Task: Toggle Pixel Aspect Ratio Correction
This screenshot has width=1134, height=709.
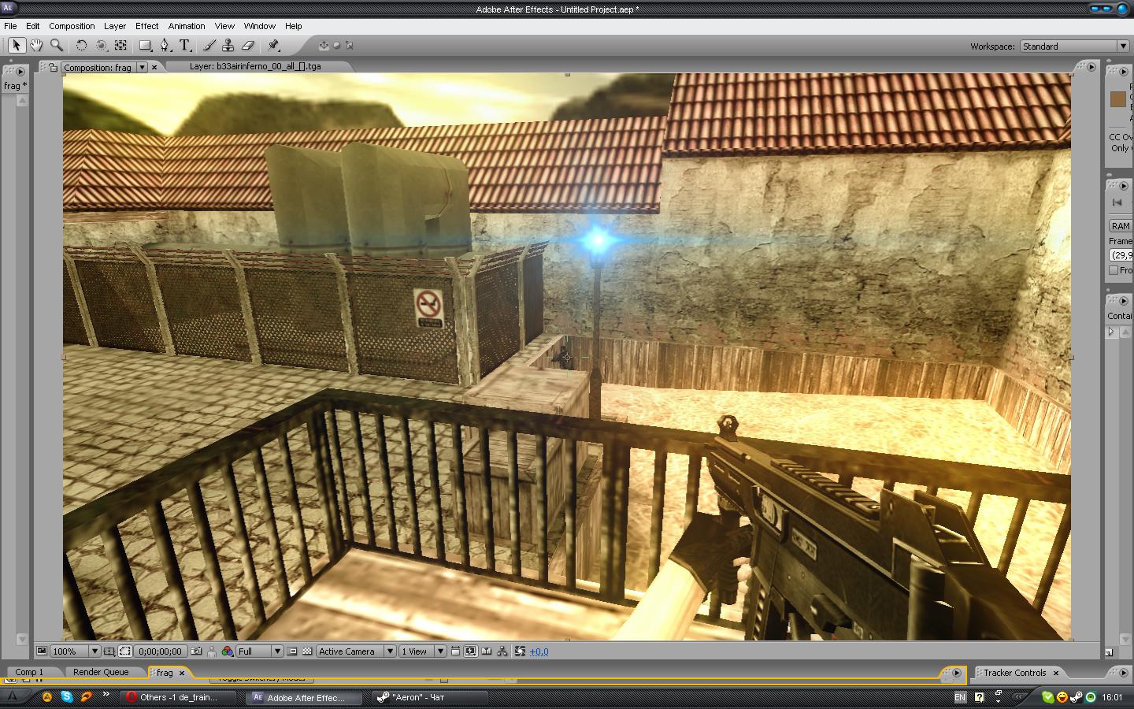Action: pyautogui.click(x=456, y=651)
